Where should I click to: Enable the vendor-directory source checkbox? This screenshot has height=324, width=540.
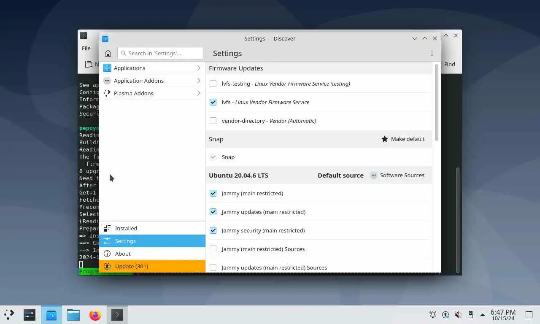coord(213,121)
